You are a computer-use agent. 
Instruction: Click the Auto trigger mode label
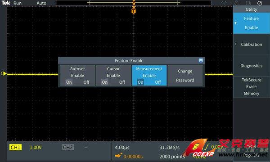click(x=41, y=3)
